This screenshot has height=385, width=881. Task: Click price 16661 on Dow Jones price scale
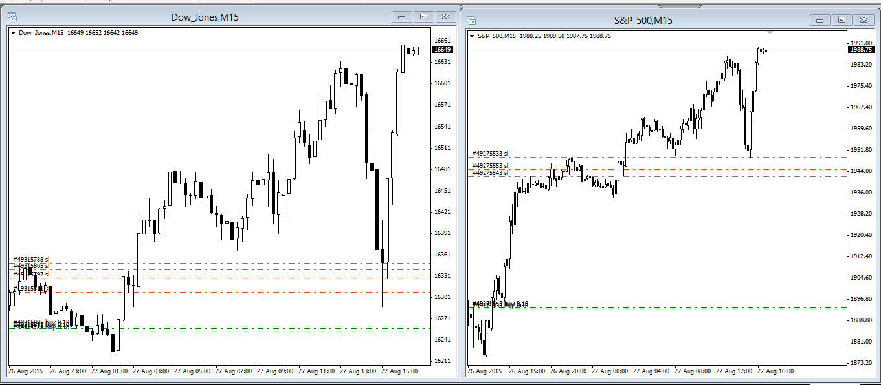click(443, 40)
